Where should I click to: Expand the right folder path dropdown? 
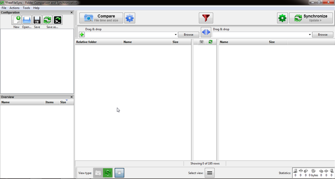point(310,35)
